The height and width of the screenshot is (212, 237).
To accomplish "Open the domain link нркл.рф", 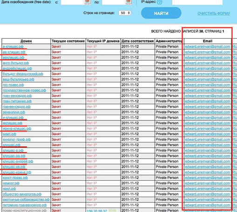I will pyautogui.click(x=9, y=189).
